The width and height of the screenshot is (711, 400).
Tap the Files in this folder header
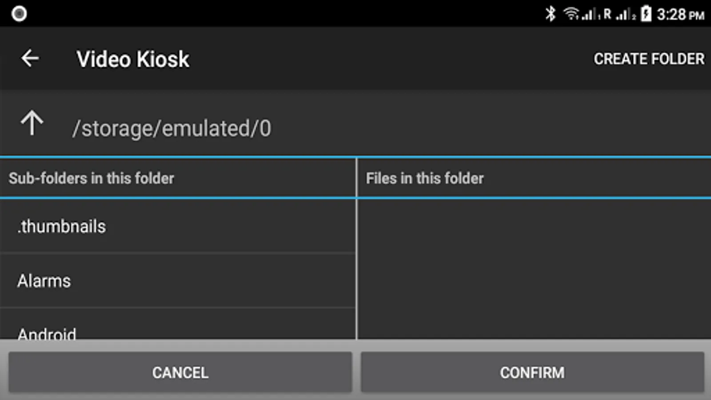pyautogui.click(x=425, y=178)
